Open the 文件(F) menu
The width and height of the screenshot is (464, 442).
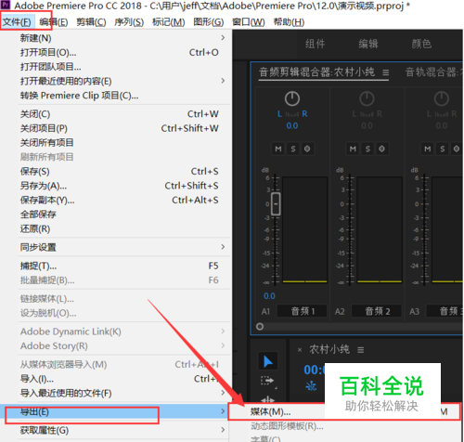click(17, 22)
